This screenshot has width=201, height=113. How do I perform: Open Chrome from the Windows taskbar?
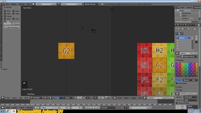point(8,111)
